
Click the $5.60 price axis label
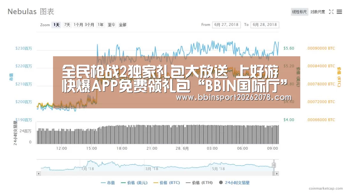288,48
